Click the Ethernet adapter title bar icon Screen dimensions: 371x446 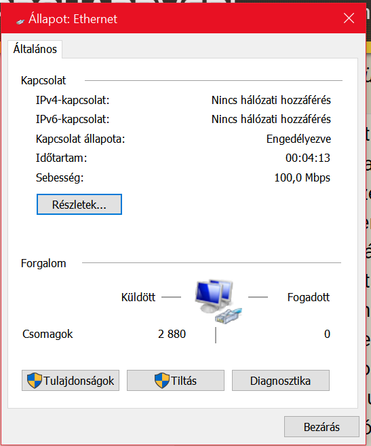pos(20,21)
